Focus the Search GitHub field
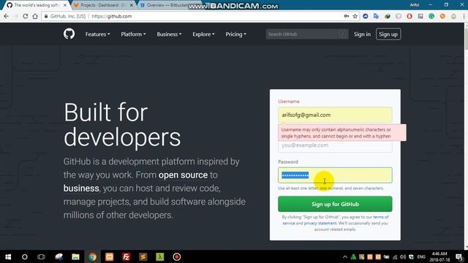 (307, 34)
